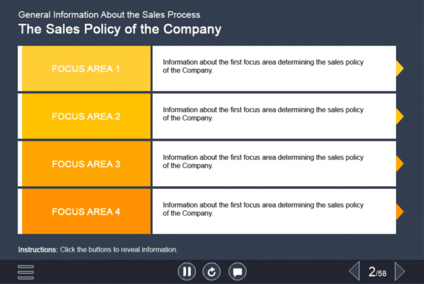Open the hamburger menu icon
424x284 pixels.
26,272
